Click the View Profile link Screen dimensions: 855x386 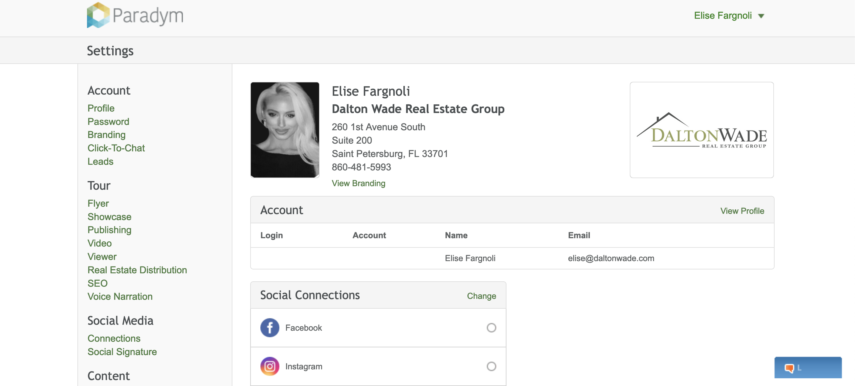(742, 211)
